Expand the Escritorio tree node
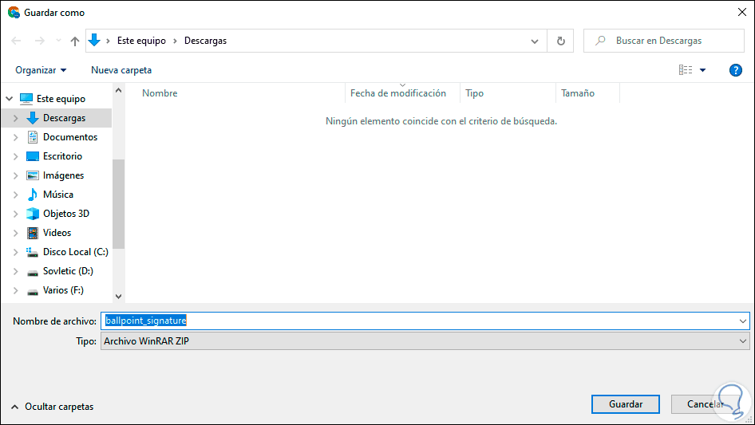The image size is (755, 425). tap(15, 156)
